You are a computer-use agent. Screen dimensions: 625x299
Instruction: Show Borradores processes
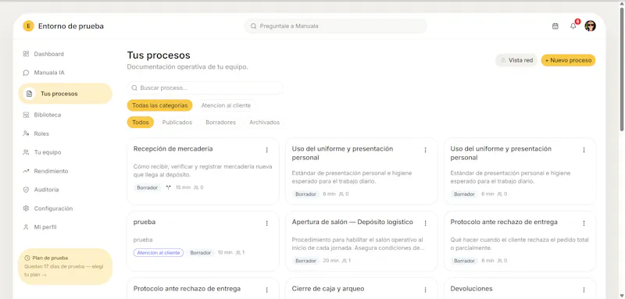(220, 123)
